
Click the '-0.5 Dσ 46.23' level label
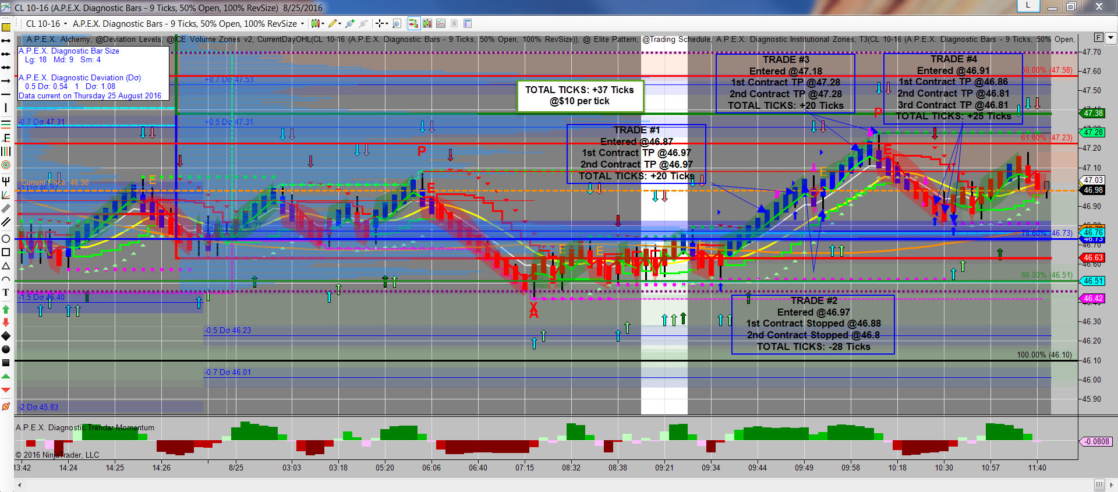[x=228, y=330]
